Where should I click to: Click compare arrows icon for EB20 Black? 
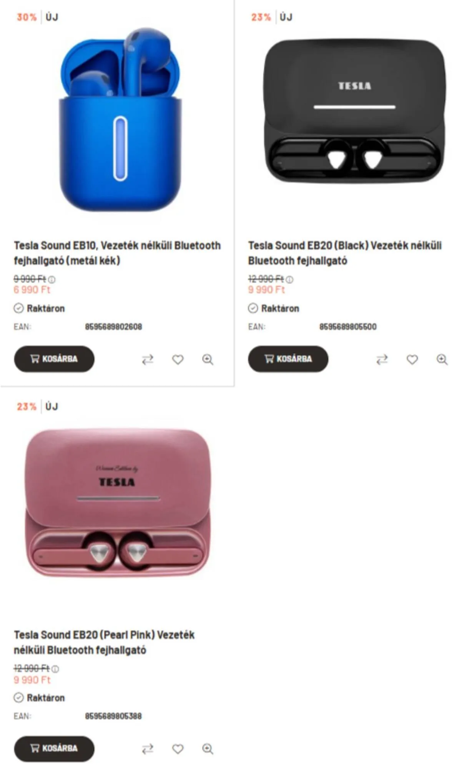[382, 360]
